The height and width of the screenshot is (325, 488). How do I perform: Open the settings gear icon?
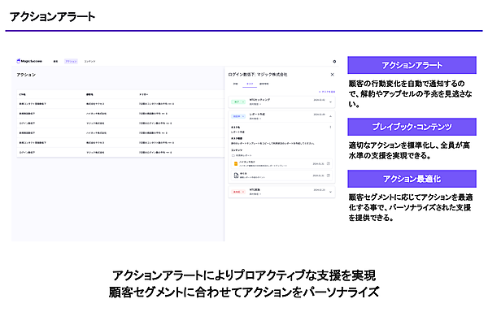pyautogui.click(x=334, y=61)
